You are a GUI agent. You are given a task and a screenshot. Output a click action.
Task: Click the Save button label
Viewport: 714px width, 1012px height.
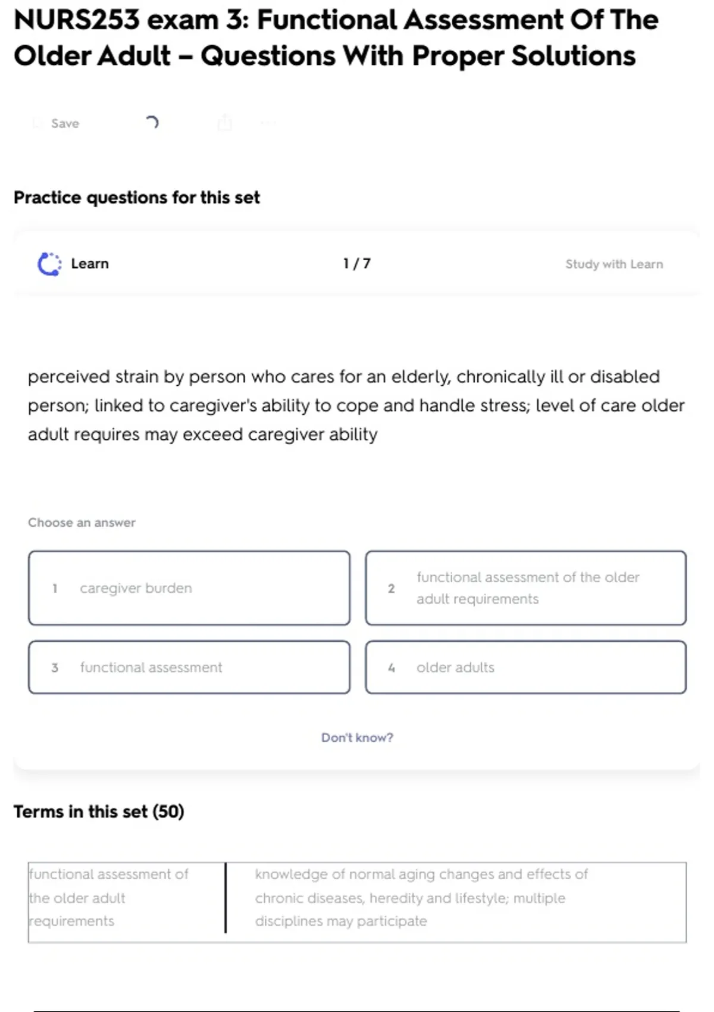point(65,123)
